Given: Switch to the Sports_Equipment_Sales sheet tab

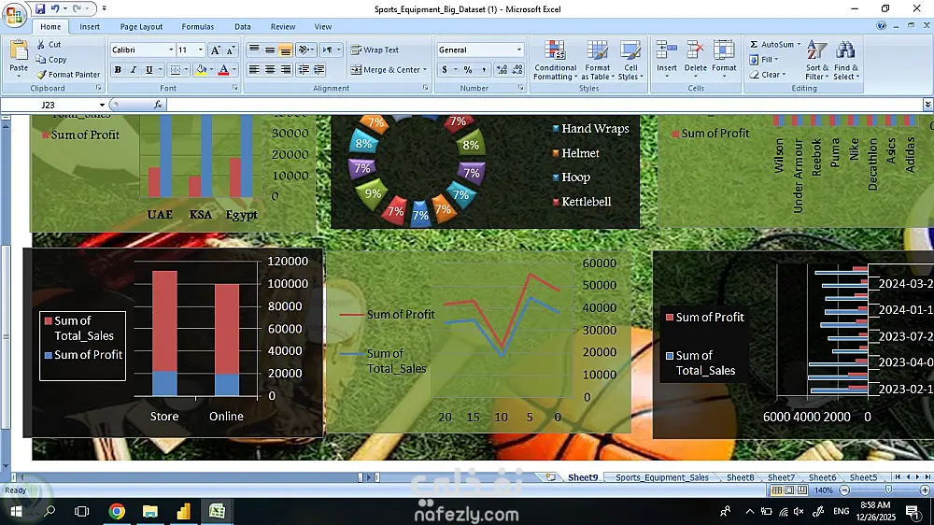Looking at the screenshot, I should [x=662, y=477].
